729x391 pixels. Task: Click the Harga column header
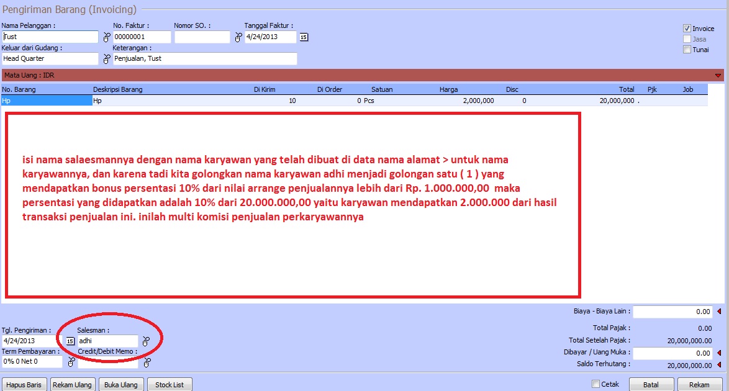[x=448, y=89]
